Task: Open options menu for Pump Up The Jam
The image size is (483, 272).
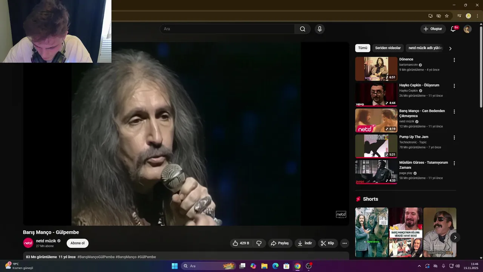Action: click(454, 138)
